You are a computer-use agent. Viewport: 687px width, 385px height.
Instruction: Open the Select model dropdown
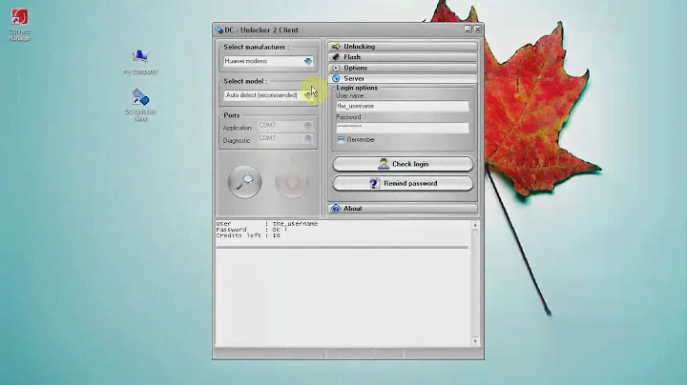tap(308, 95)
